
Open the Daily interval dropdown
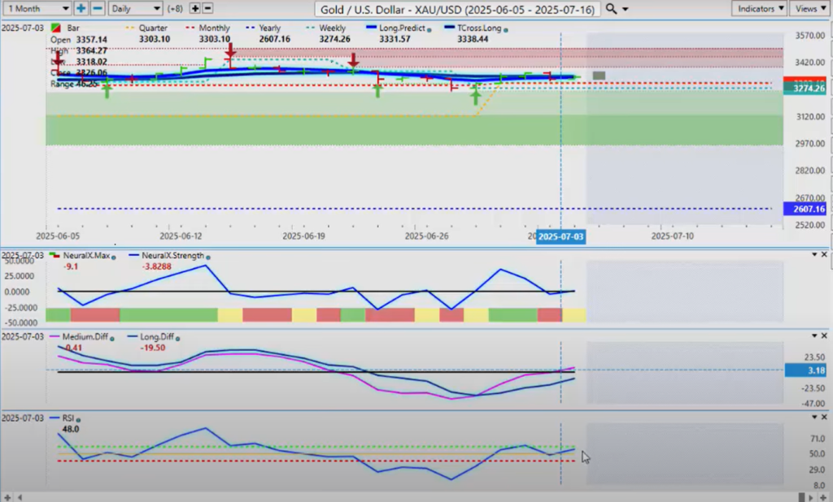coord(135,8)
